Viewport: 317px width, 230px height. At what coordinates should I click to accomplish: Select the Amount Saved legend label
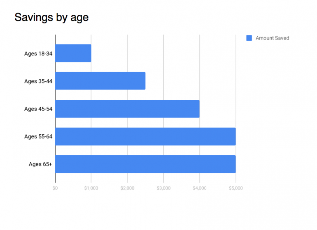[272, 38]
